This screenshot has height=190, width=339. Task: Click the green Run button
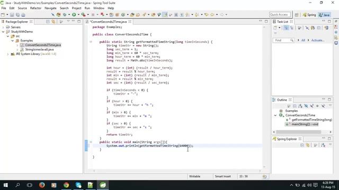[x=74, y=15]
